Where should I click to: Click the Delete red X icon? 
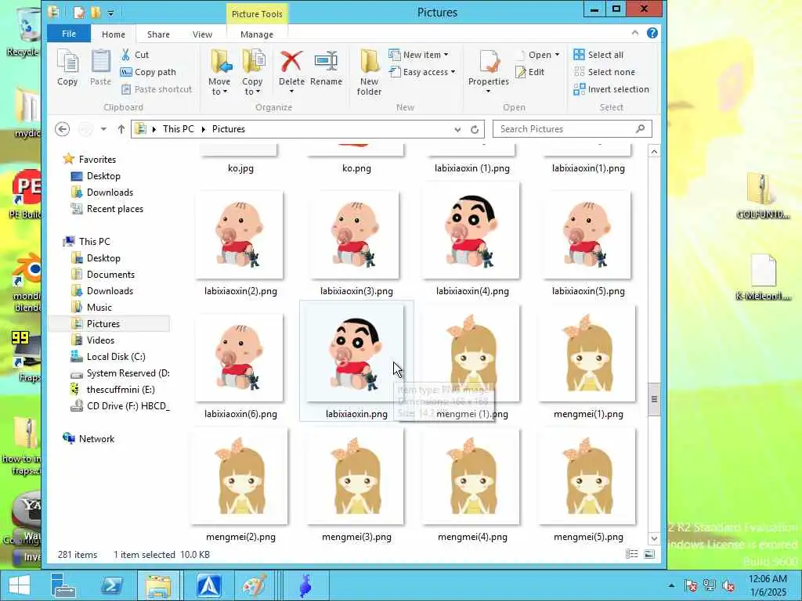click(291, 63)
